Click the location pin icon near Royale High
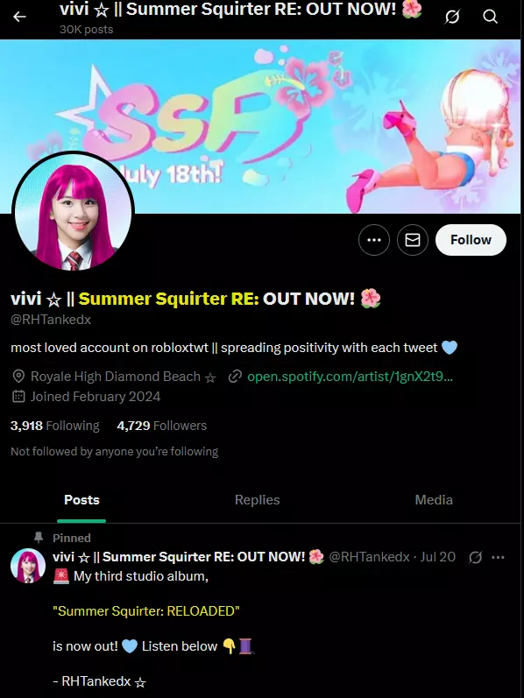 pos(18,377)
